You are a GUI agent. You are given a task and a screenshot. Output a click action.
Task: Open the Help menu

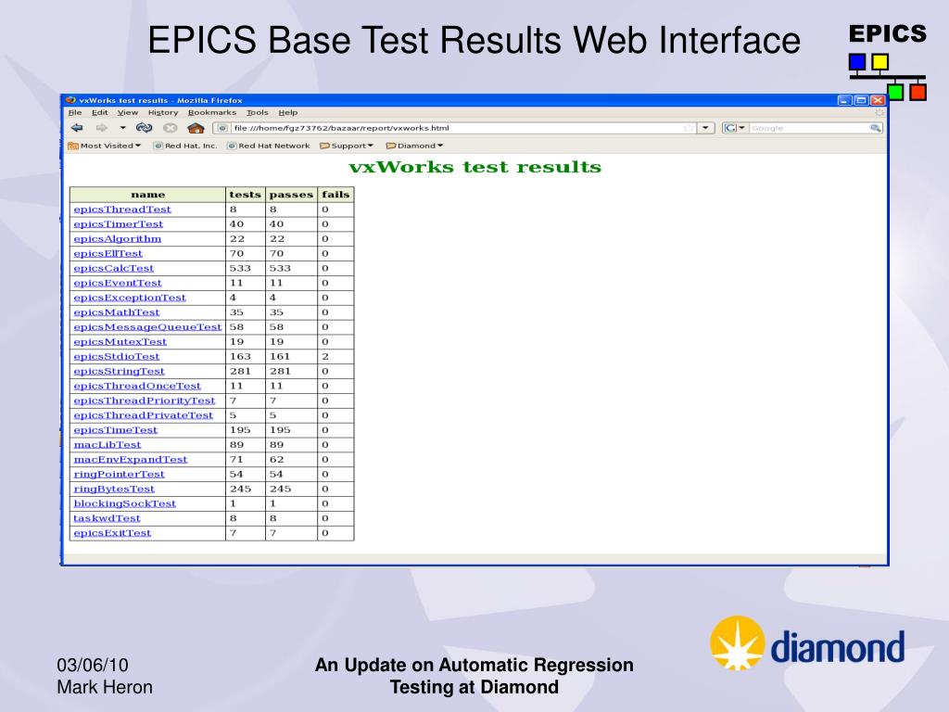(288, 112)
